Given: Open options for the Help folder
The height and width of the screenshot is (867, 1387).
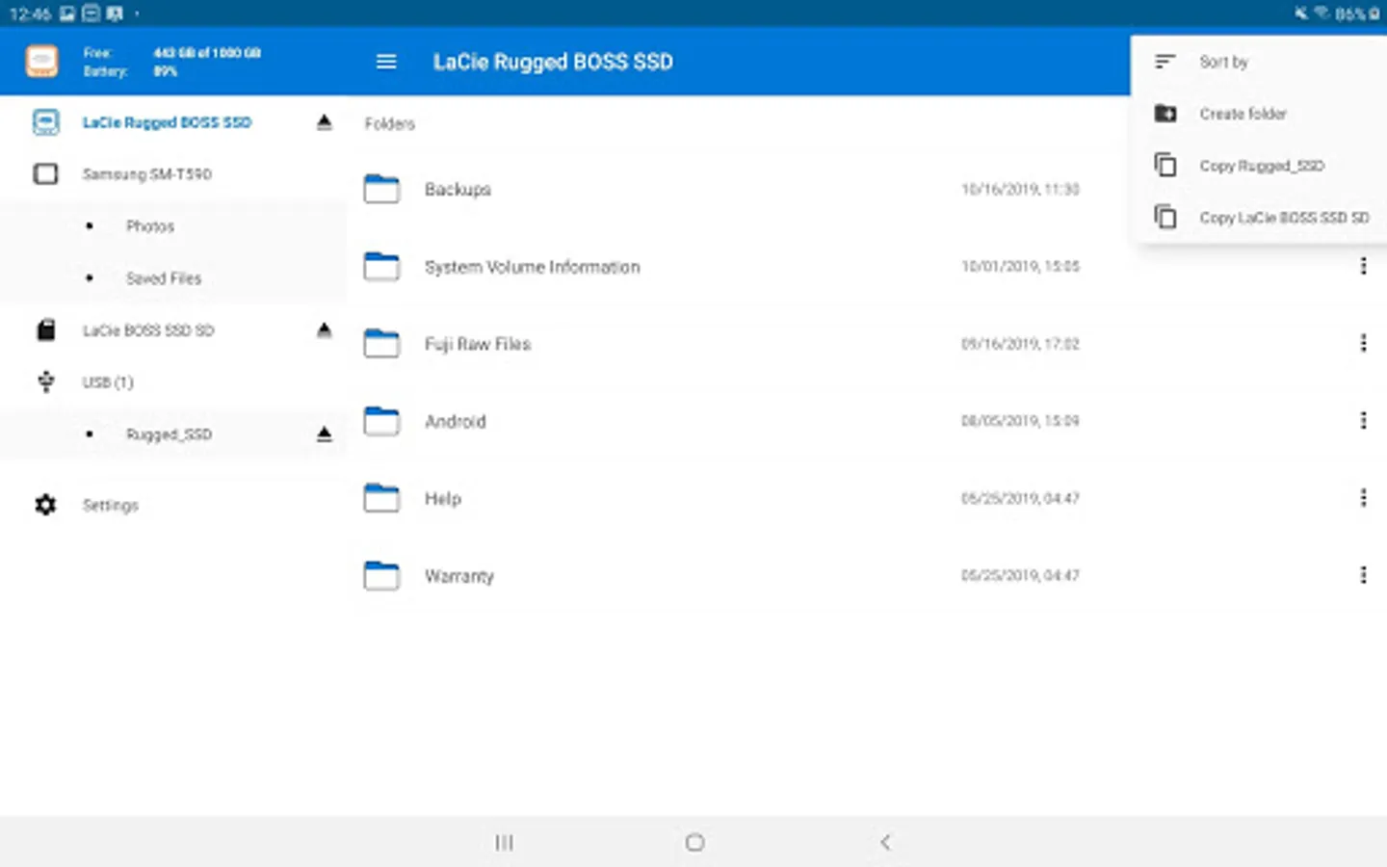Looking at the screenshot, I should coord(1363,498).
